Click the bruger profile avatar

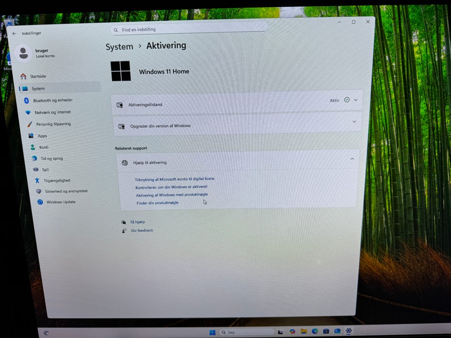tap(23, 53)
